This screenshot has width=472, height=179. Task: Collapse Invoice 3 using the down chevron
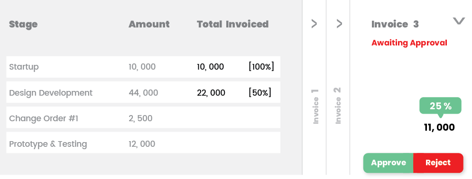point(459,21)
